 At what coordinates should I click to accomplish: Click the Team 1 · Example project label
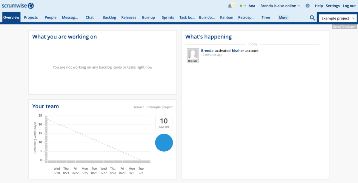[x=153, y=107]
